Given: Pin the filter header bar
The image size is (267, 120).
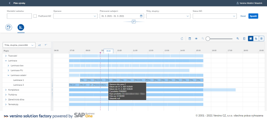Looking at the screenshot, I should click(134, 22).
